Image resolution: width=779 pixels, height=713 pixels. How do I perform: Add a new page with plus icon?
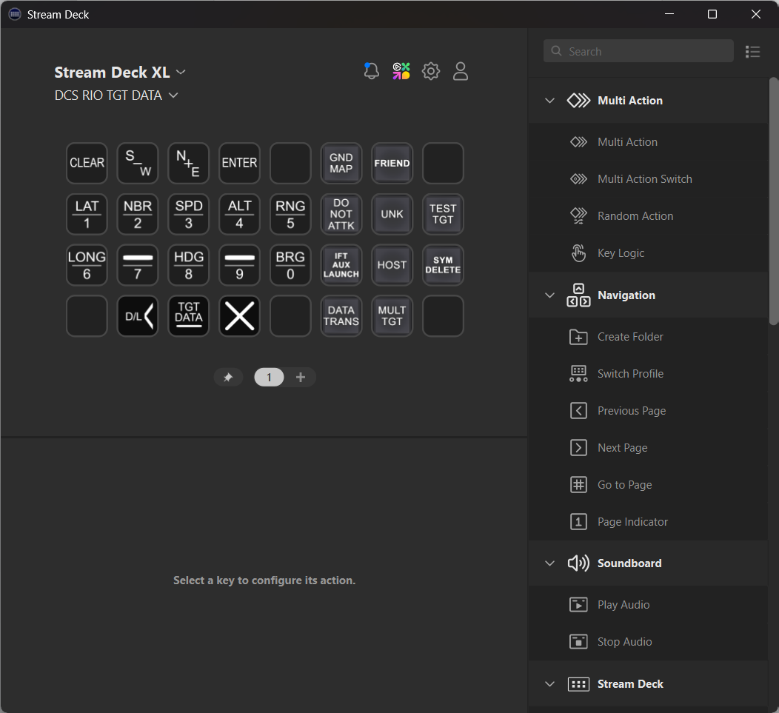301,378
